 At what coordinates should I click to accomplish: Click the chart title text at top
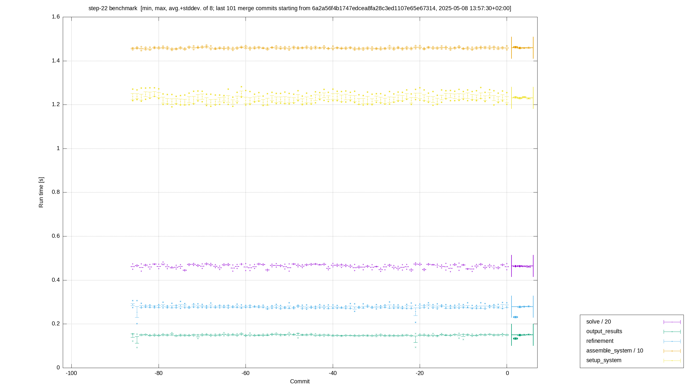coord(300,8)
